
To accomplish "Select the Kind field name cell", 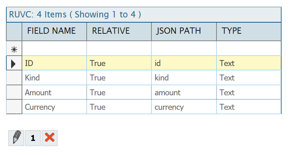I will coord(54,78).
